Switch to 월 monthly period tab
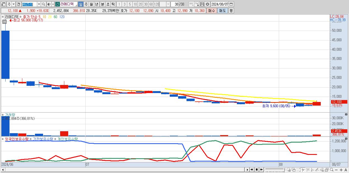 (91, 4)
